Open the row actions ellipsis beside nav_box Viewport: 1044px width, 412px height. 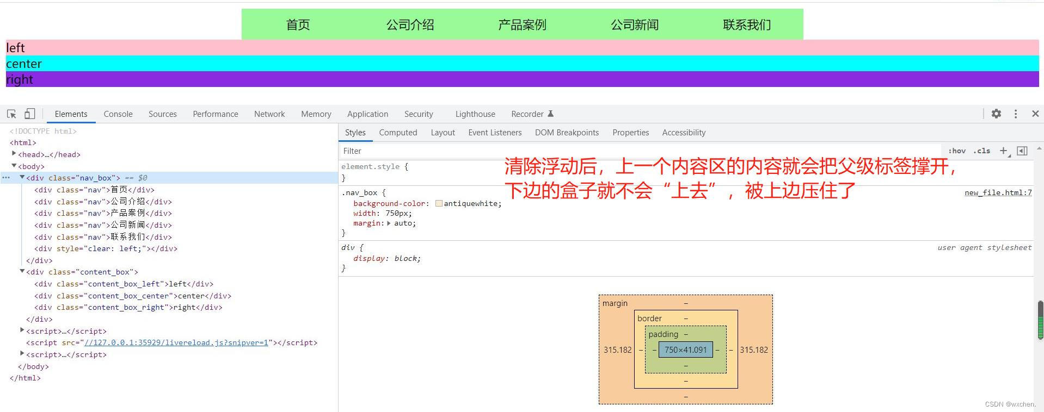[5, 178]
